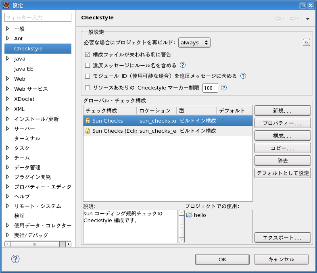Open the rebuild 'always' dropdown
The width and height of the screenshot is (317, 273).
pos(194,42)
